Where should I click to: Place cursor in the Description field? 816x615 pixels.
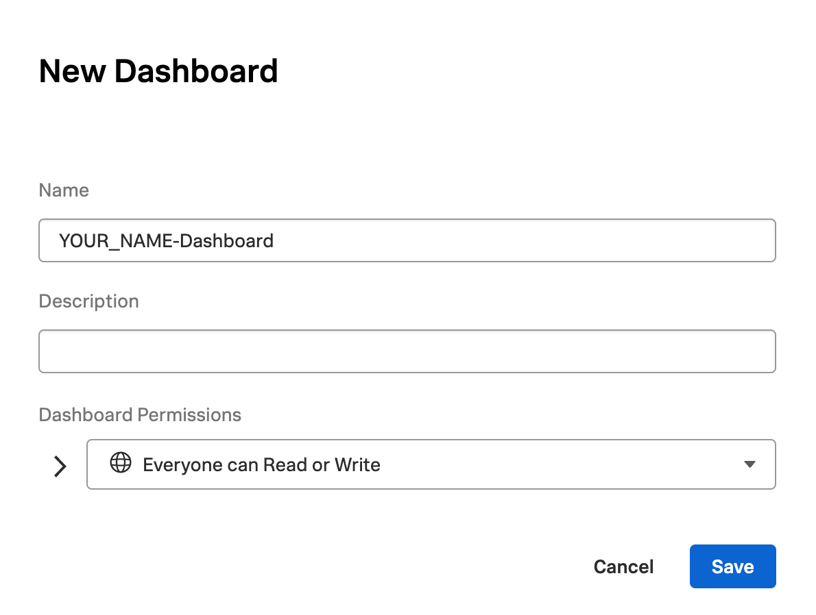(x=407, y=351)
